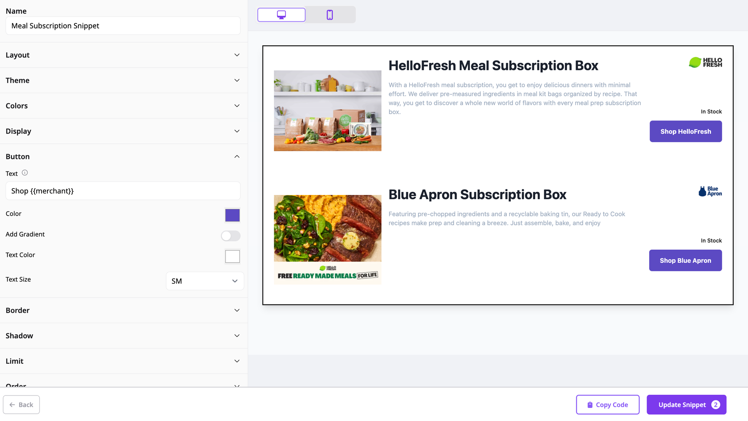
Task: Switch to desktop preview icon
Action: pyautogui.click(x=281, y=15)
